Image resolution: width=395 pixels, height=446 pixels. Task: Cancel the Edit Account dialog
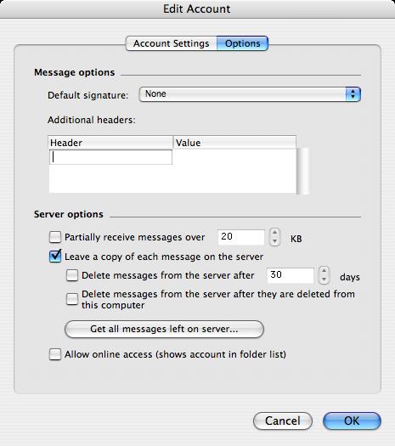tap(283, 421)
